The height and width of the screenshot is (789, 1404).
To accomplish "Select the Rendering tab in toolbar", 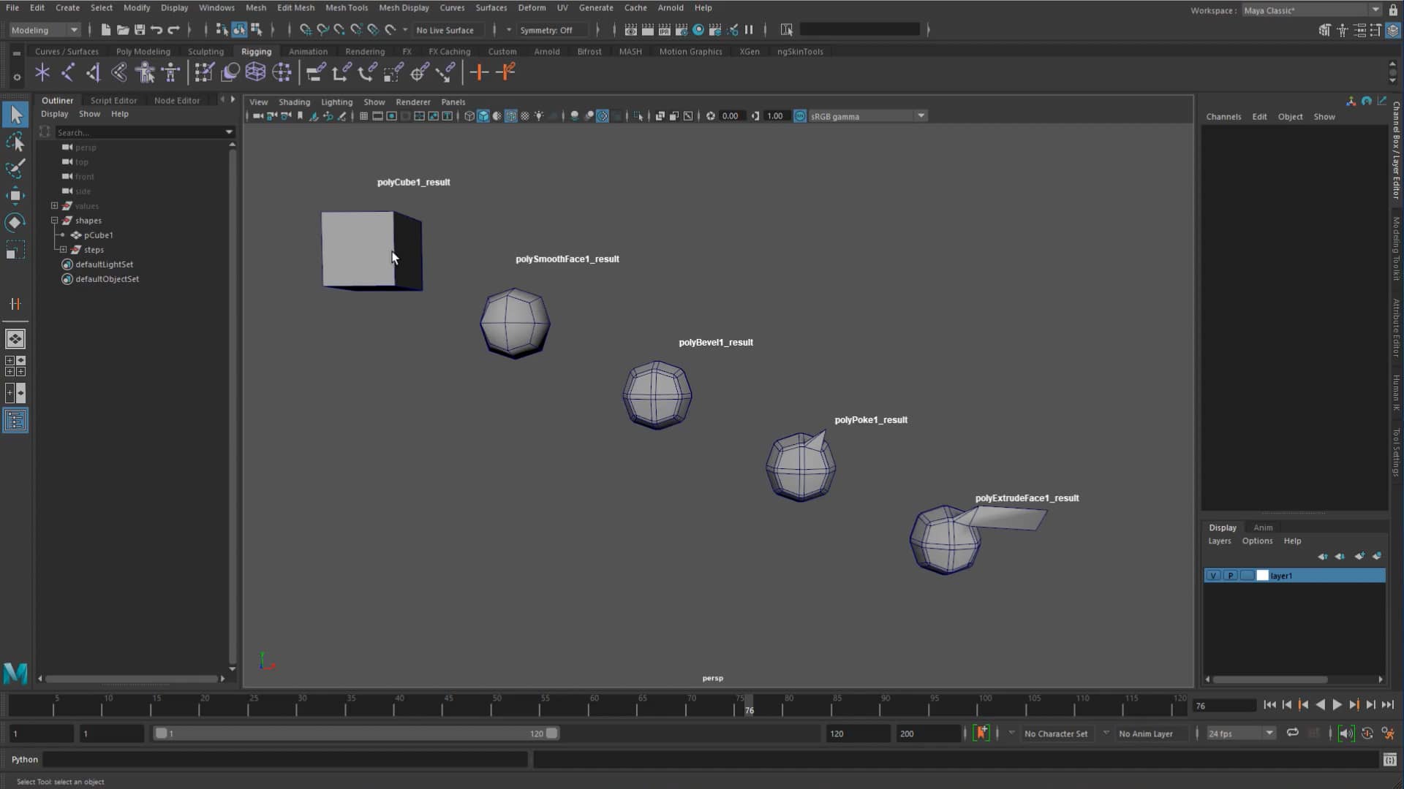I will [364, 51].
